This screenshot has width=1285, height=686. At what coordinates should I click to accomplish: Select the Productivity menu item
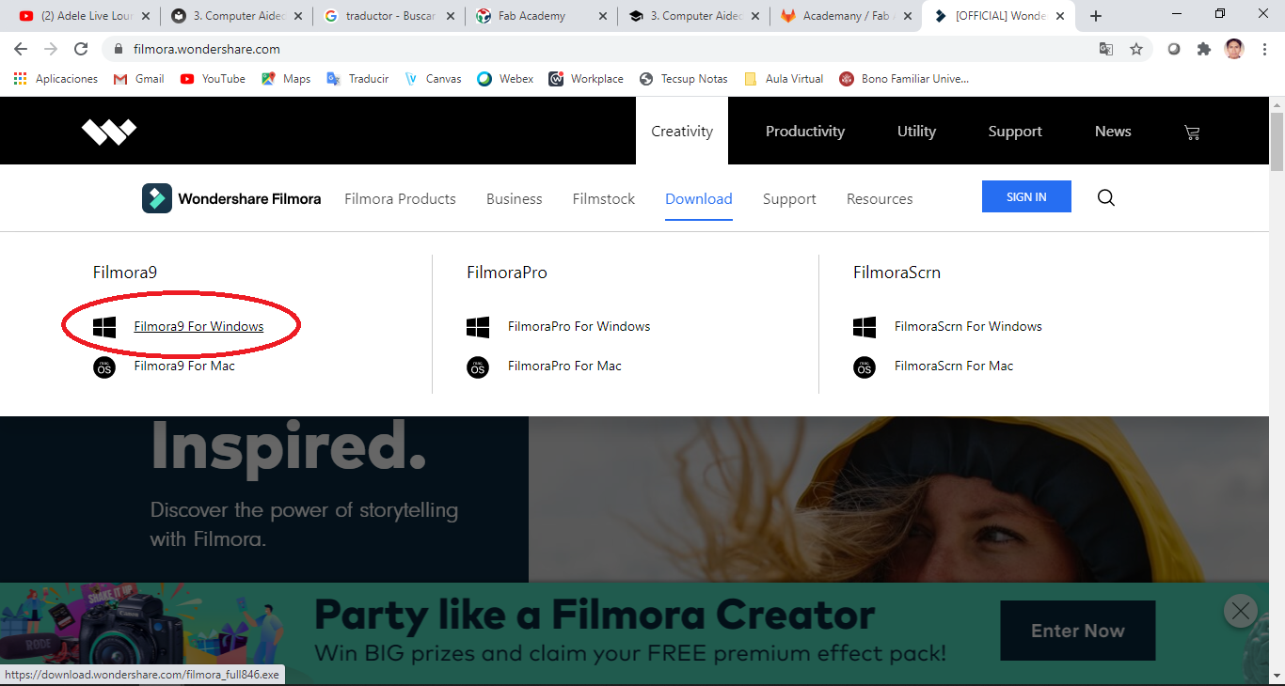[805, 132]
